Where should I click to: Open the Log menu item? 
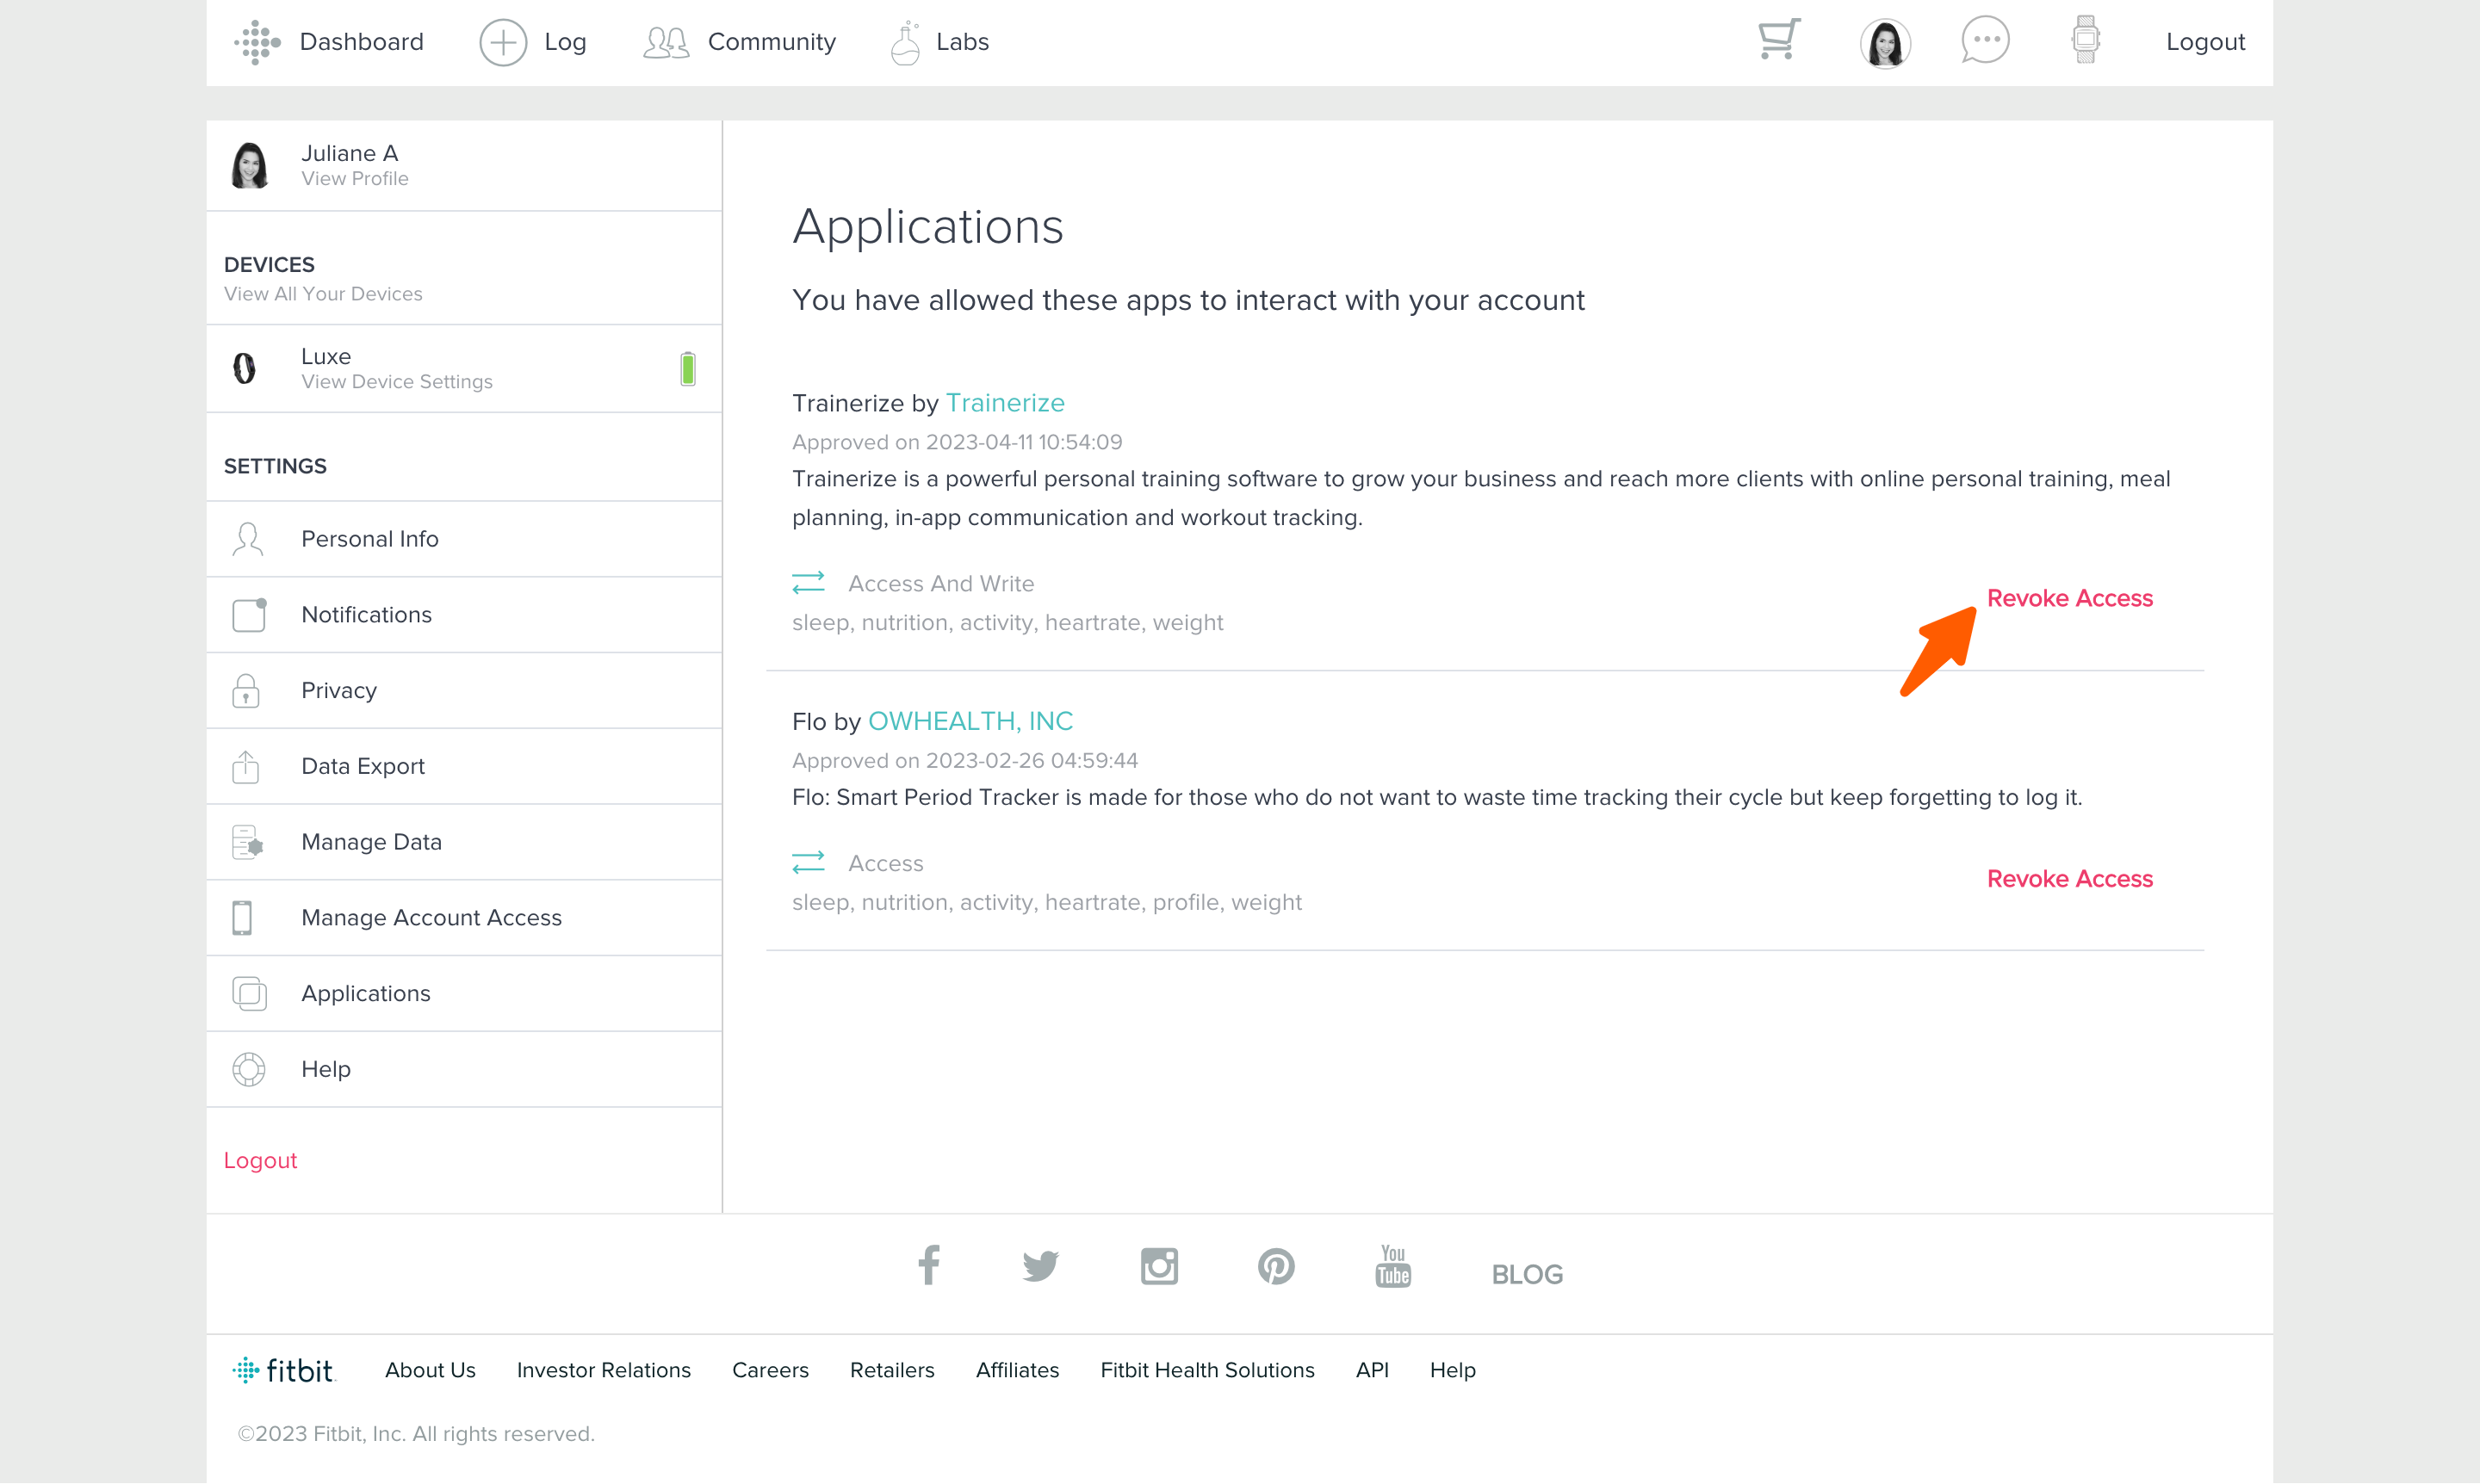[x=565, y=42]
